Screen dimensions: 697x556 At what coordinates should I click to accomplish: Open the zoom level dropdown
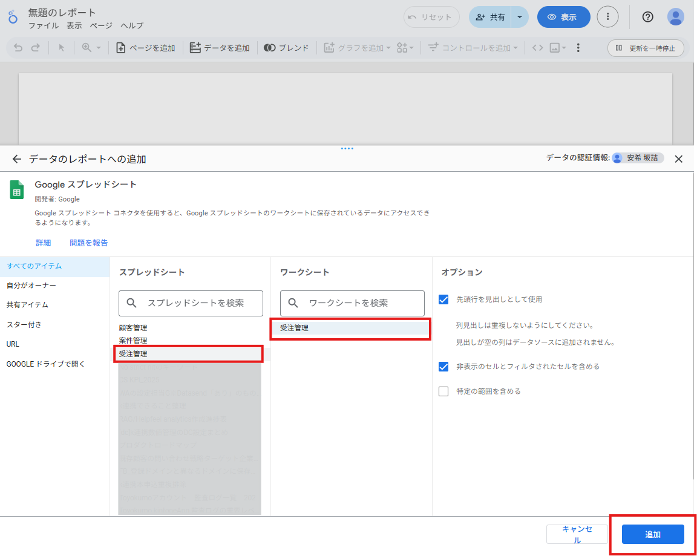tap(91, 48)
